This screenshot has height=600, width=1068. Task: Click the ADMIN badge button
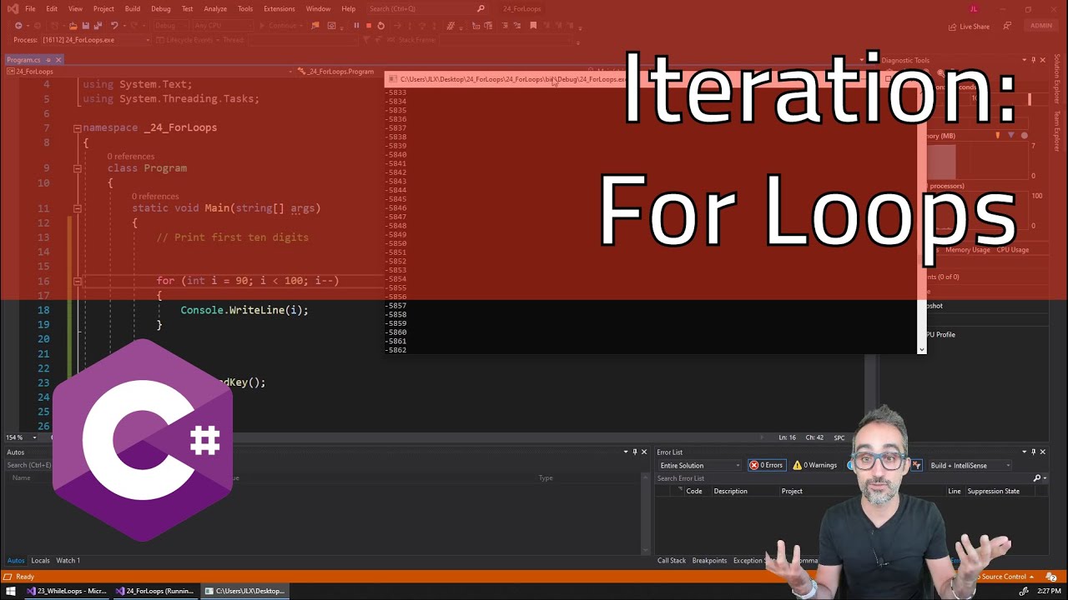[1041, 26]
